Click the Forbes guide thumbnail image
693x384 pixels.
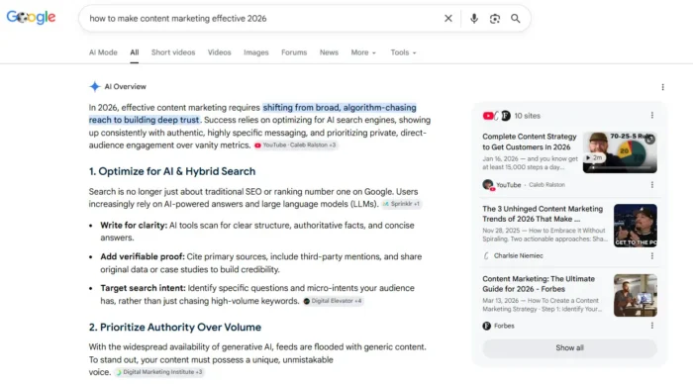(x=636, y=295)
